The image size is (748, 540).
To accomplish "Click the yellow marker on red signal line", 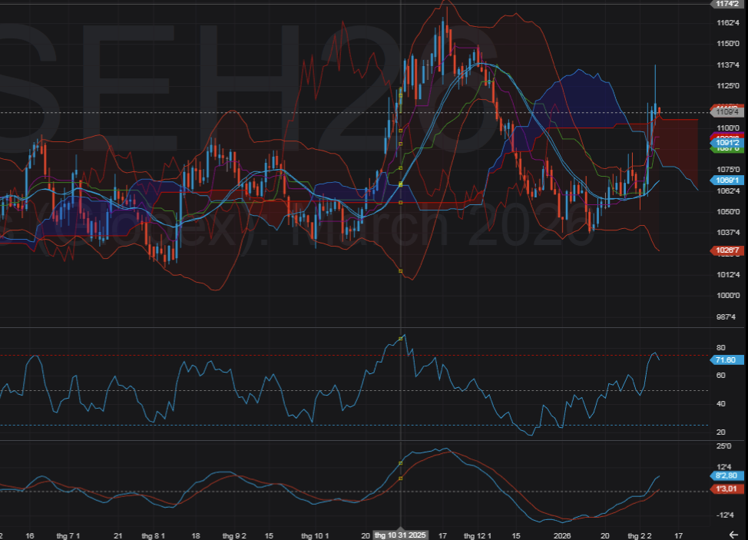I will point(401,479).
